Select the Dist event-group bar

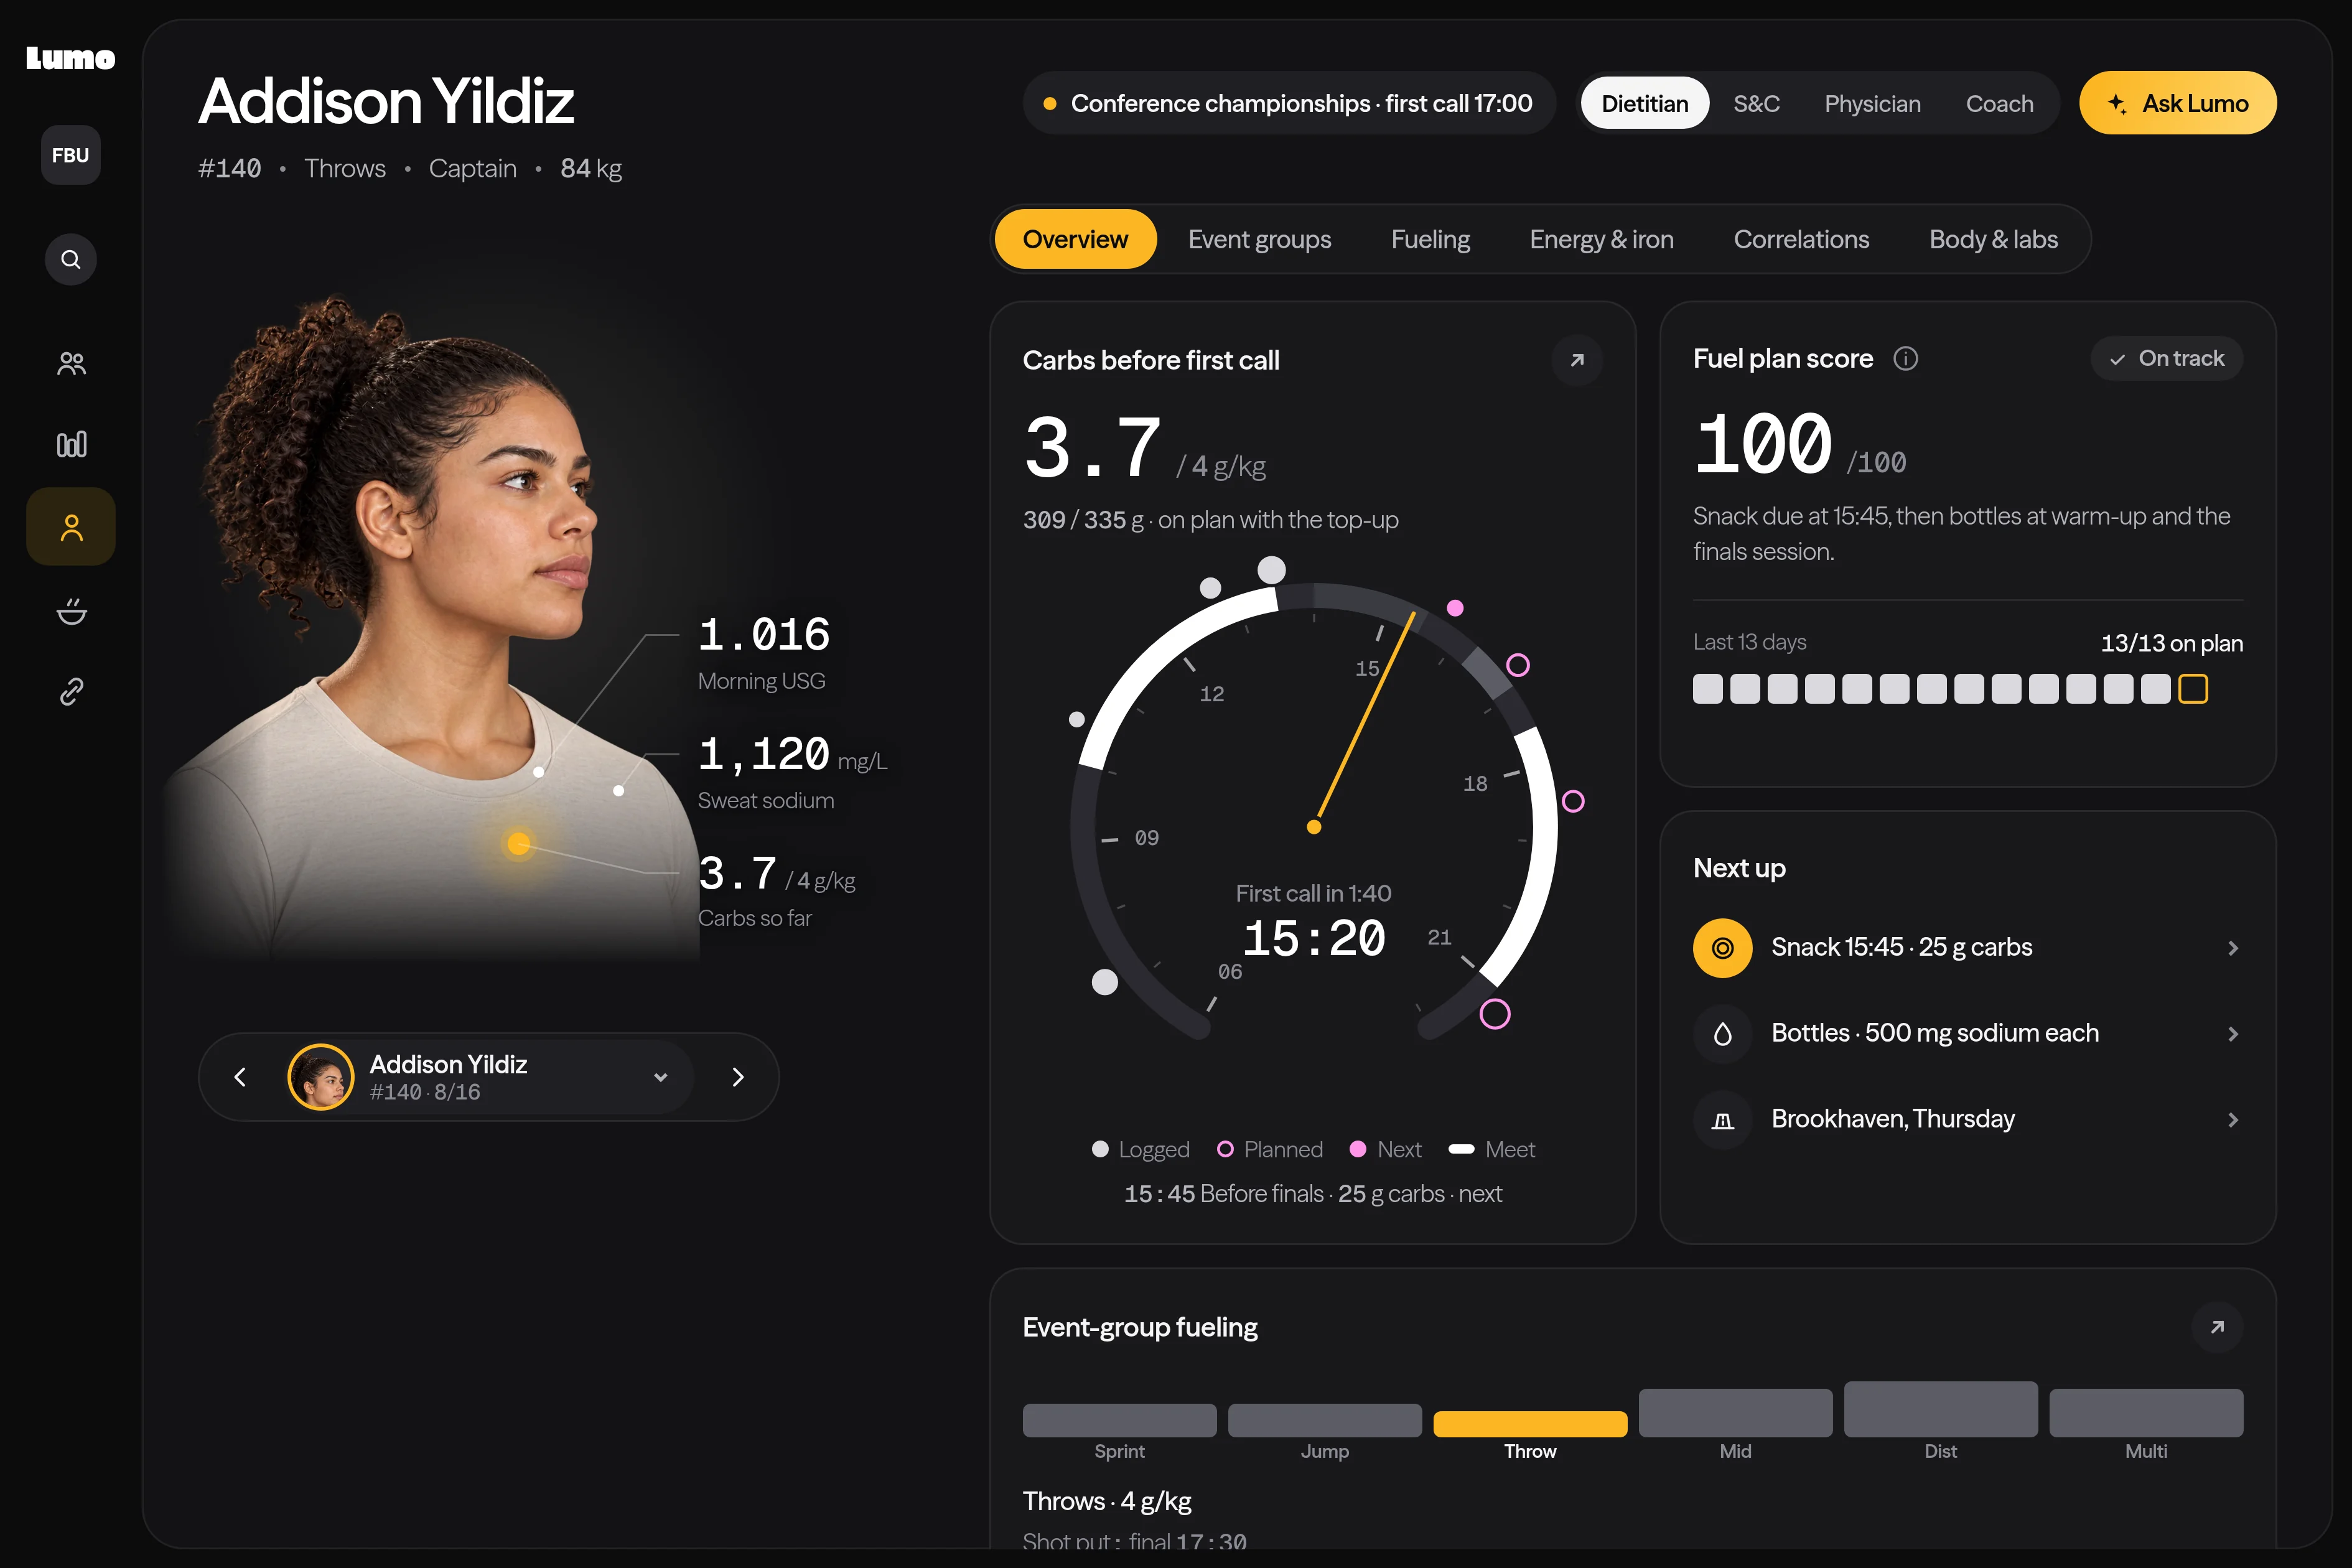pos(1940,1409)
